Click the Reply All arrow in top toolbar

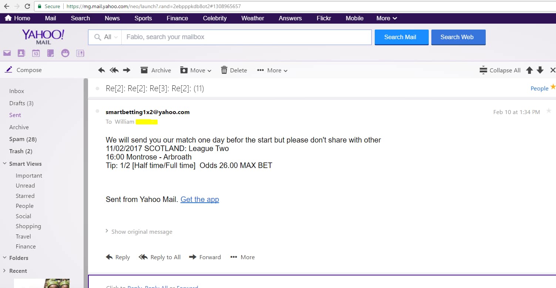click(x=114, y=70)
